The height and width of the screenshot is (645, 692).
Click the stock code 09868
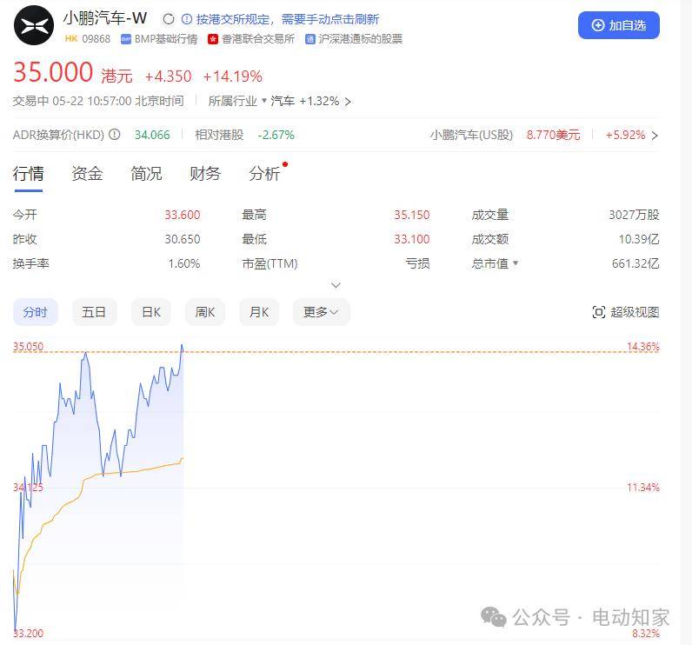click(96, 39)
